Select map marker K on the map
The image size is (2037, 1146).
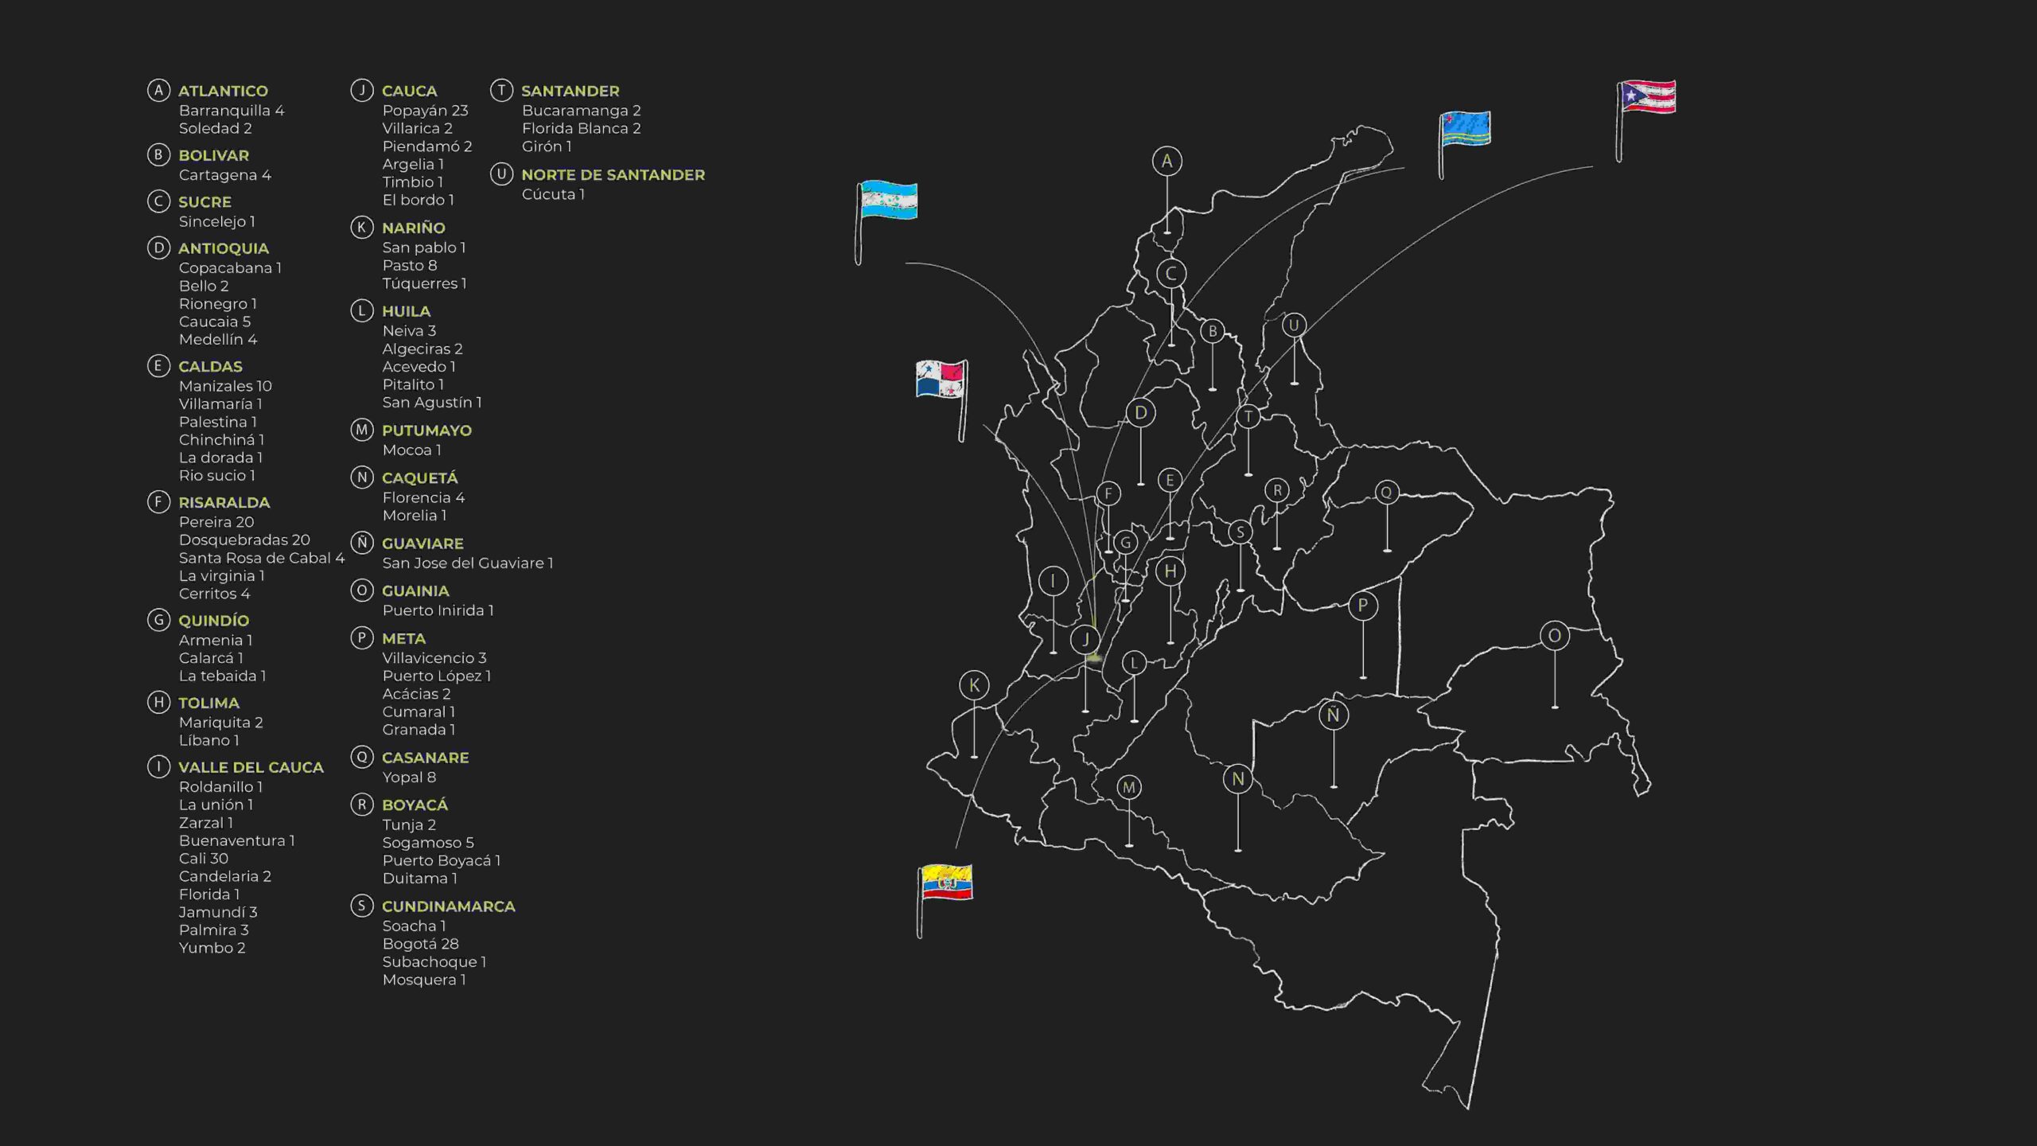pyautogui.click(x=974, y=685)
